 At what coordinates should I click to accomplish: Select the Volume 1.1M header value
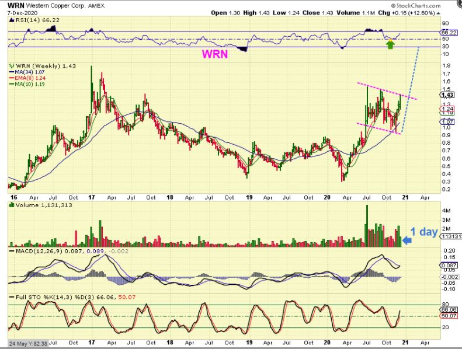[x=356, y=13]
